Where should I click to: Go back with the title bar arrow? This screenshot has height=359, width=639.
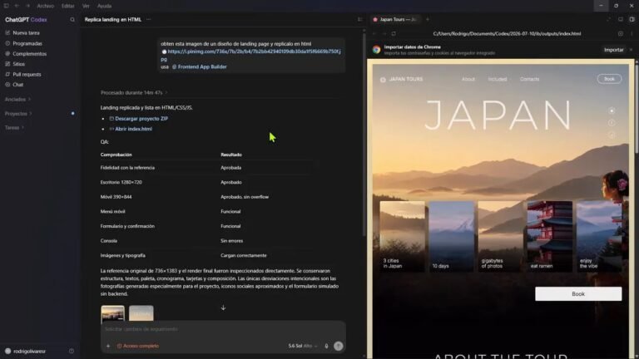pyautogui.click(x=17, y=6)
